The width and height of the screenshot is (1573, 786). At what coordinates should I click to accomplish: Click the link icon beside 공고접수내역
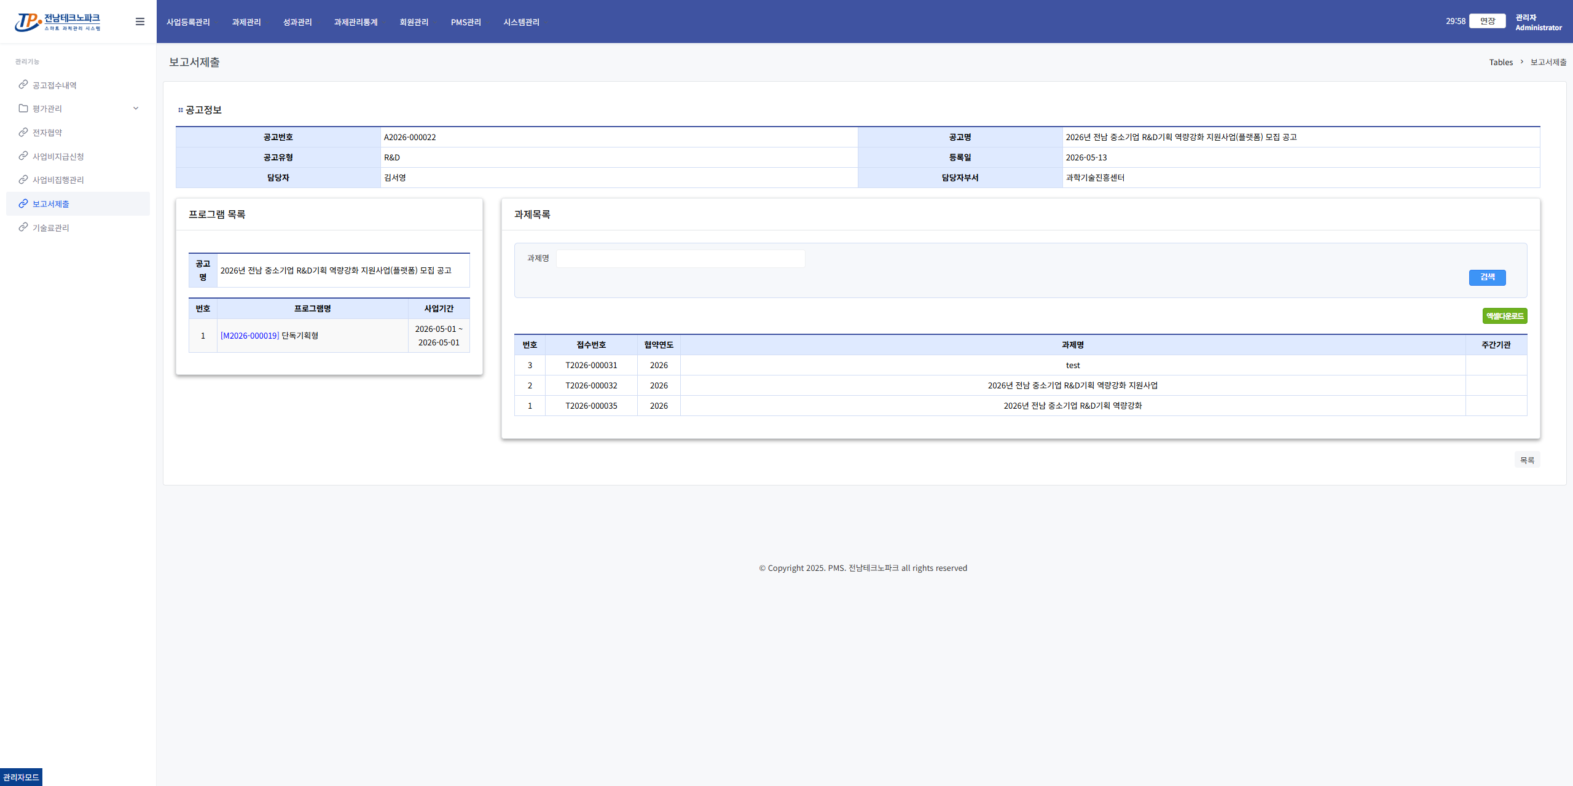coord(23,85)
